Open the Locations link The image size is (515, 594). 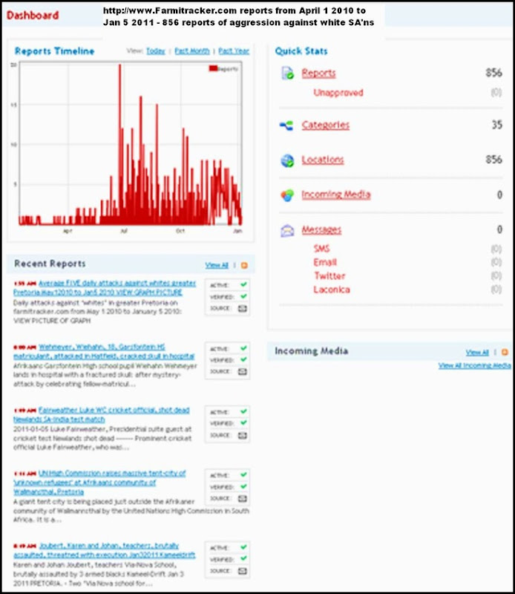pos(323,160)
